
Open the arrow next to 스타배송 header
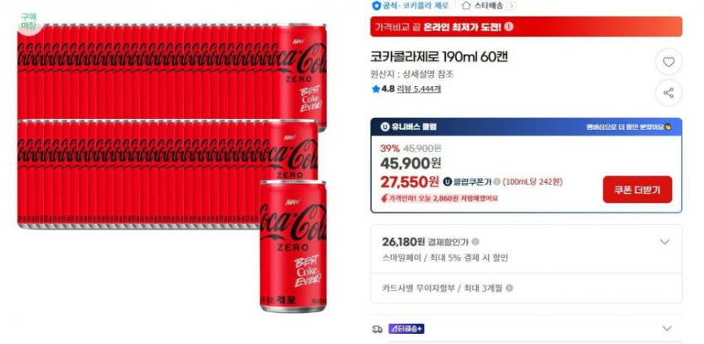512,6
